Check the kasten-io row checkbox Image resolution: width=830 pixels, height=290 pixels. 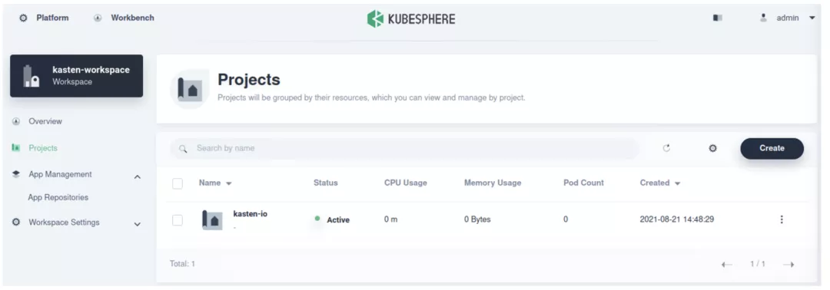tap(178, 219)
